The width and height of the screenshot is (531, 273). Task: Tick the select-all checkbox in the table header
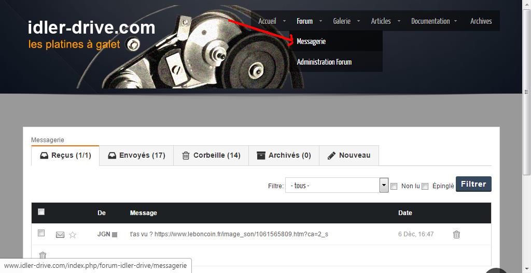pos(41,212)
